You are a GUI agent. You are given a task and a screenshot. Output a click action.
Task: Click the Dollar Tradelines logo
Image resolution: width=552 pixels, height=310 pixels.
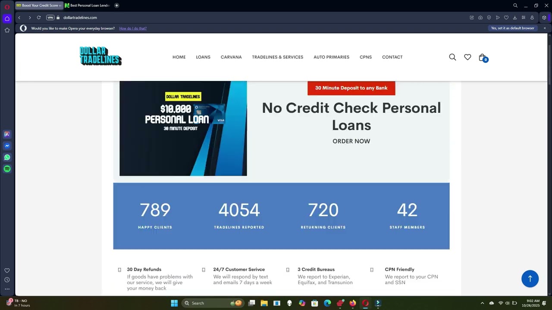point(100,56)
